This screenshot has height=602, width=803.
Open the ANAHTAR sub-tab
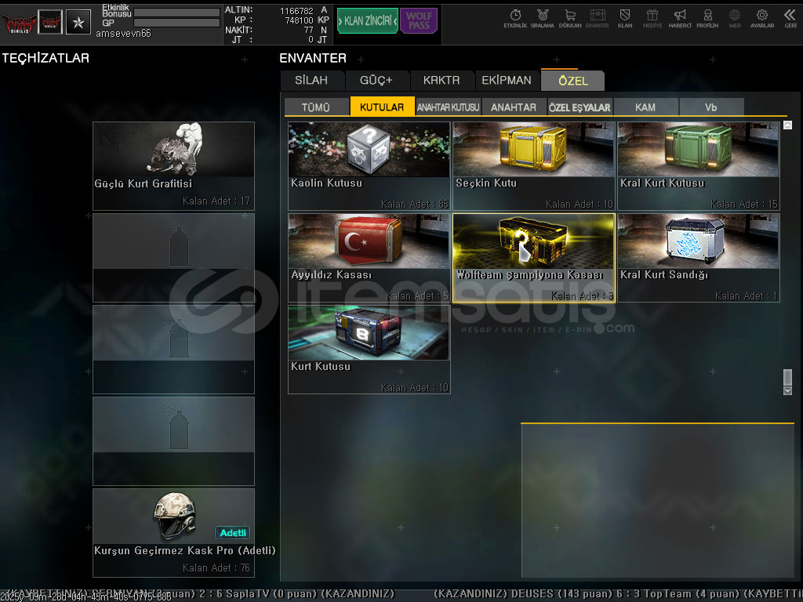coord(514,107)
